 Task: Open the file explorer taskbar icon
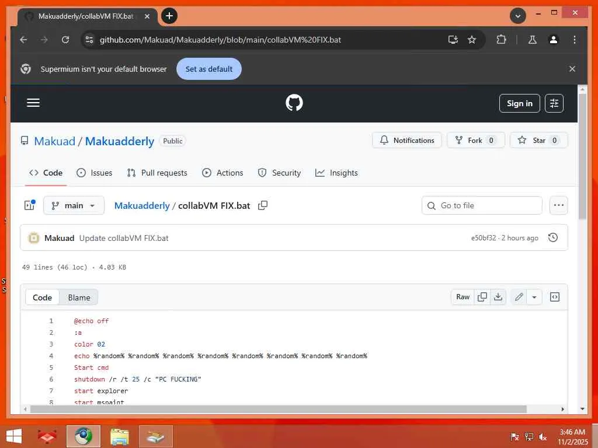(x=119, y=436)
